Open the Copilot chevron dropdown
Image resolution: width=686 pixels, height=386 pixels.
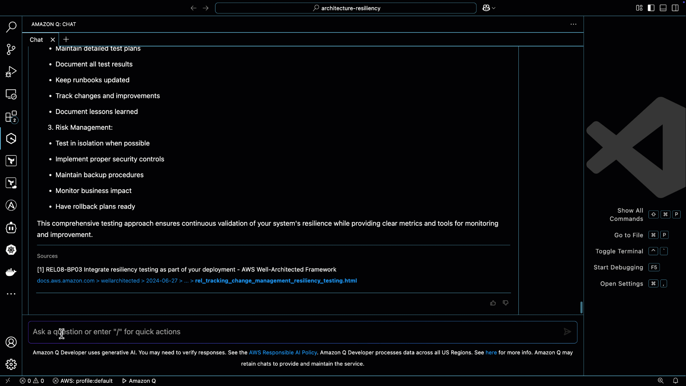point(493,8)
